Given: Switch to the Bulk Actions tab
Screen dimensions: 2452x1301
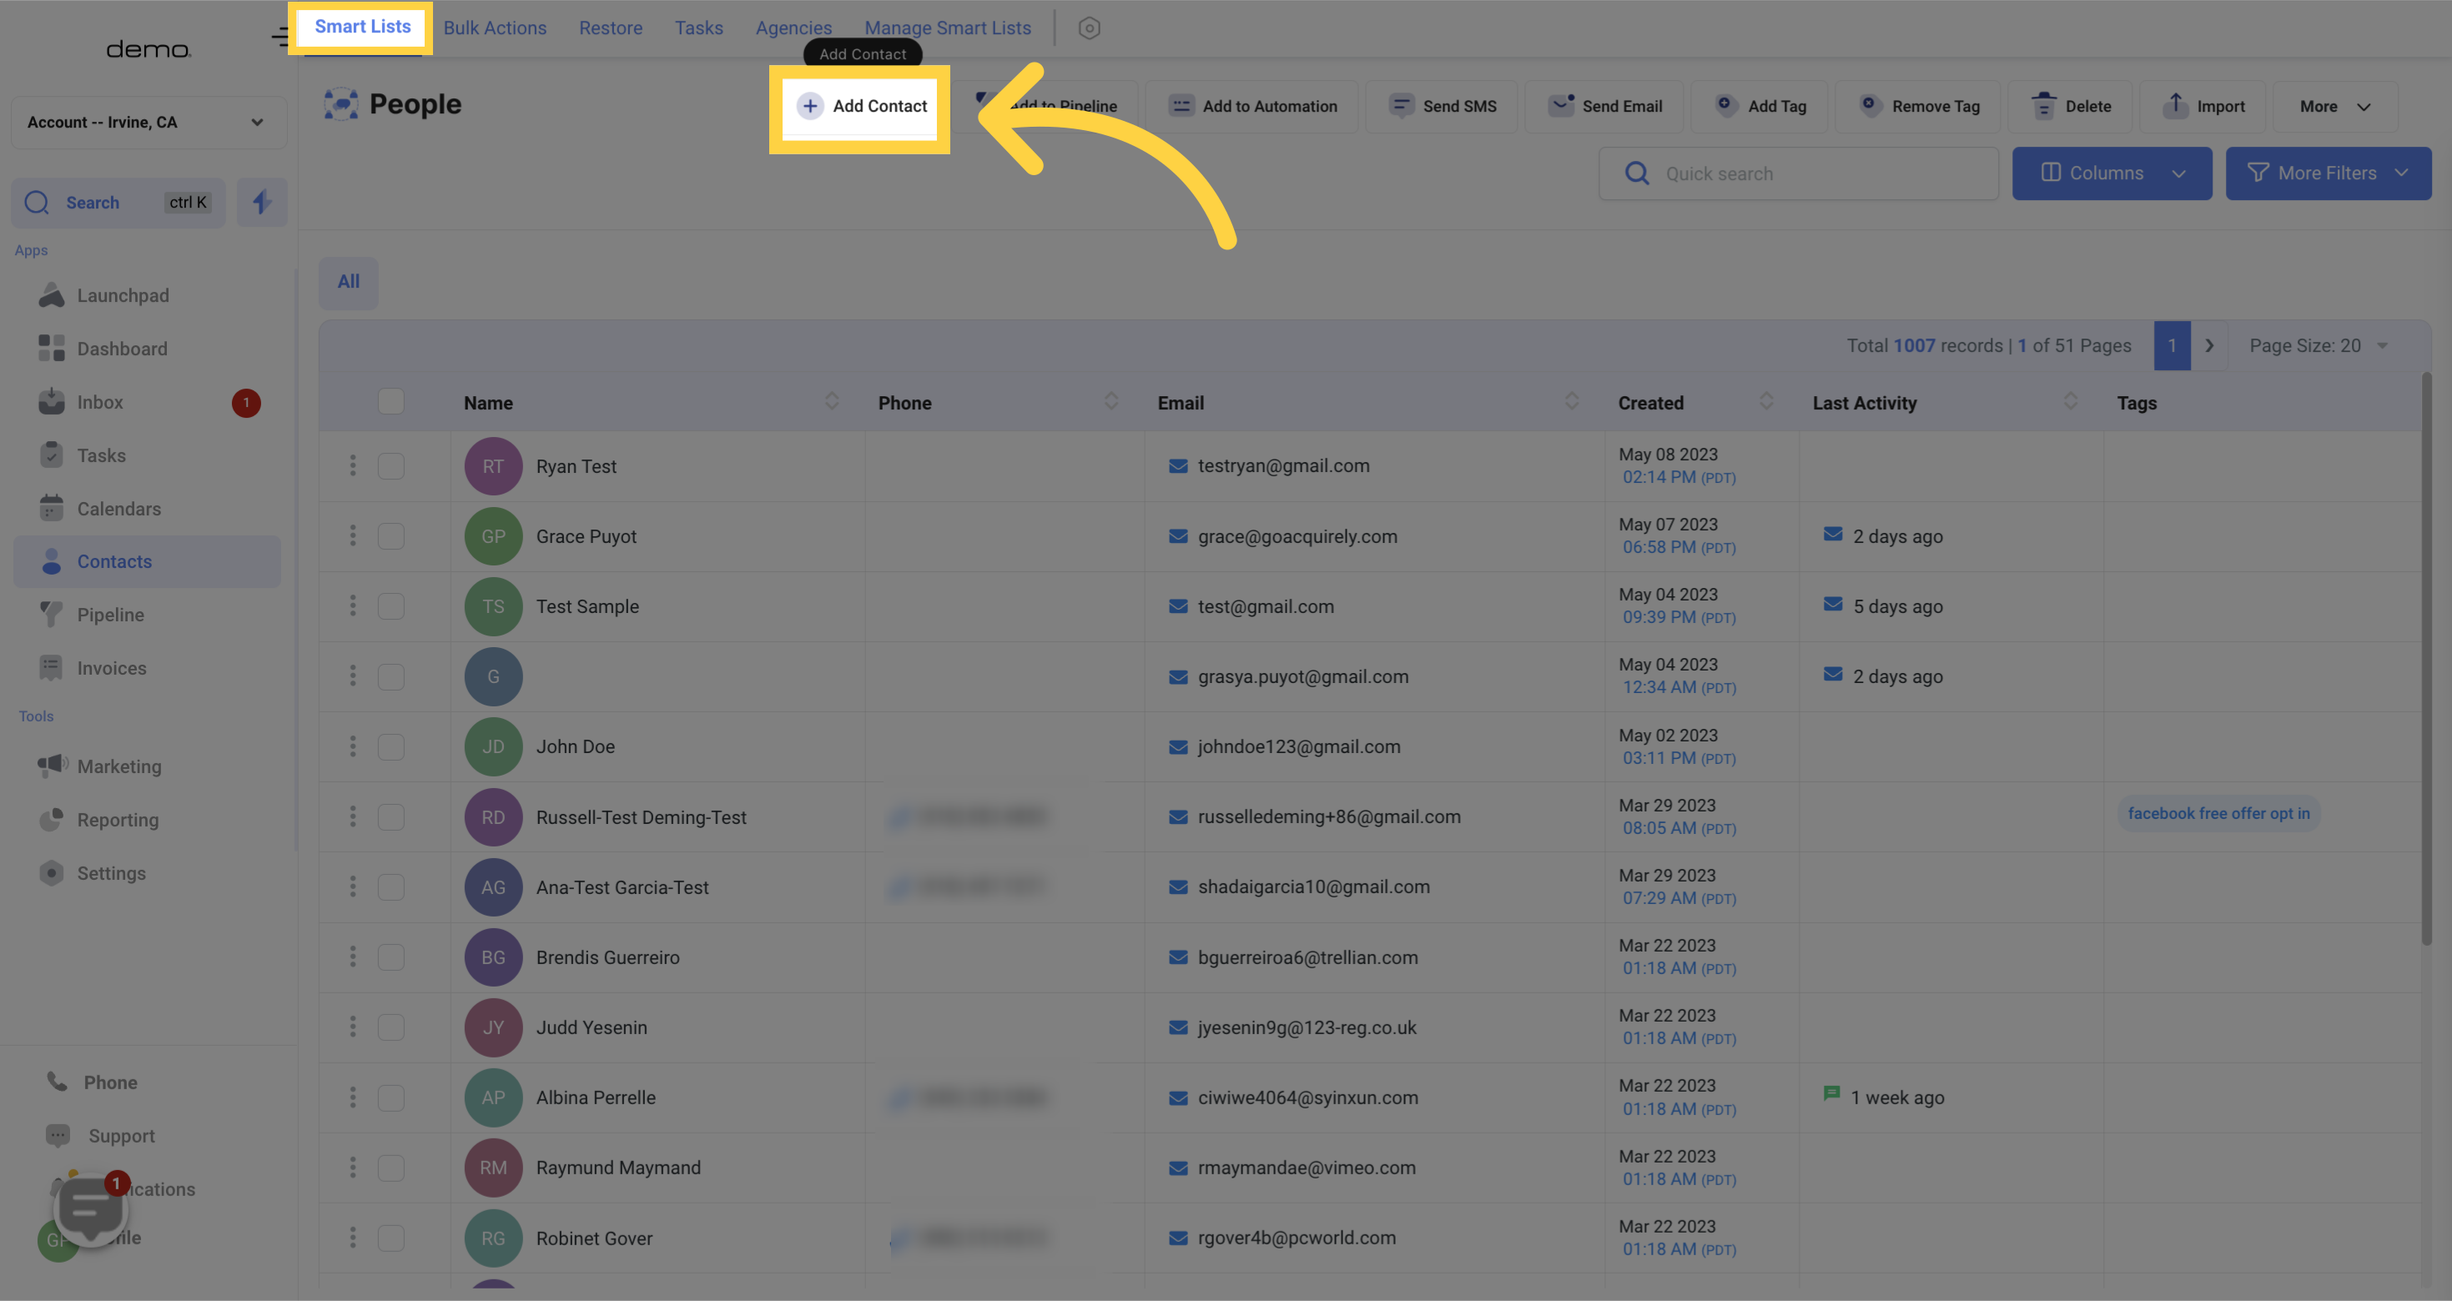Looking at the screenshot, I should (x=495, y=28).
